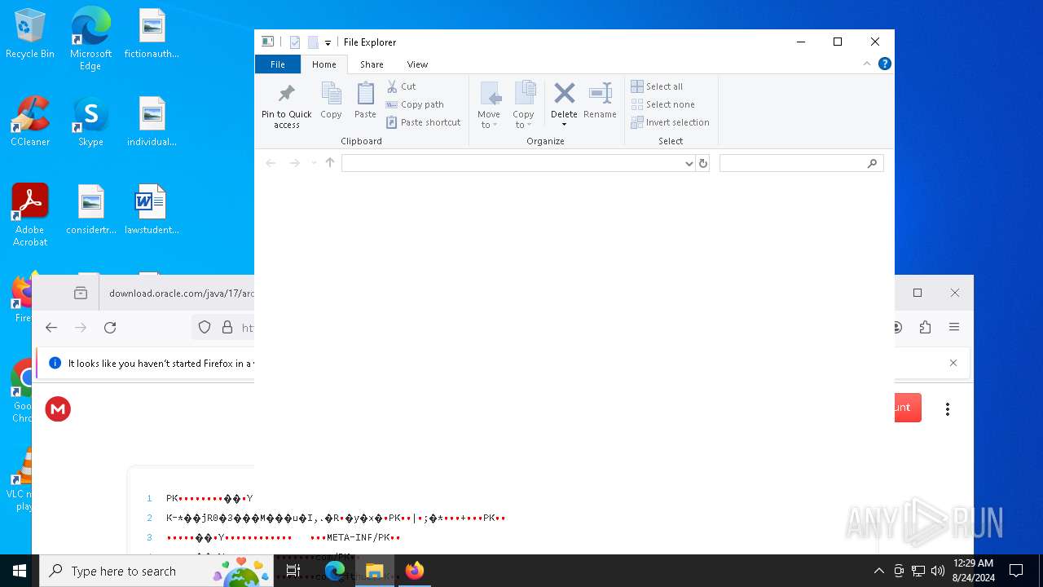Switch to the Share ribbon tab

(x=372, y=64)
